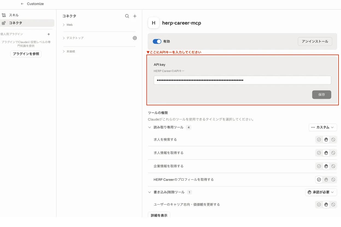The width and height of the screenshot is (341, 227).
Task: Require approval for HERP Careerのプロフィールを取得する
Action: tap(326, 180)
